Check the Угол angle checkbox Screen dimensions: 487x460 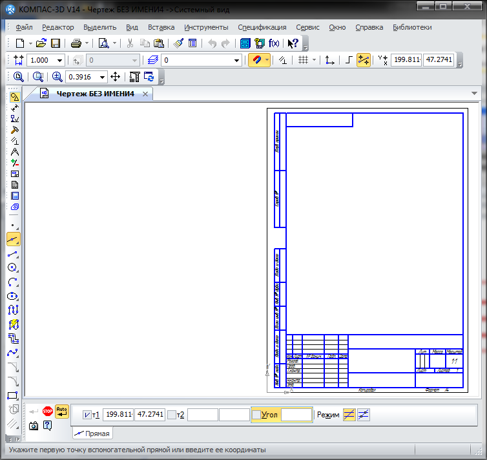pyautogui.click(x=256, y=415)
